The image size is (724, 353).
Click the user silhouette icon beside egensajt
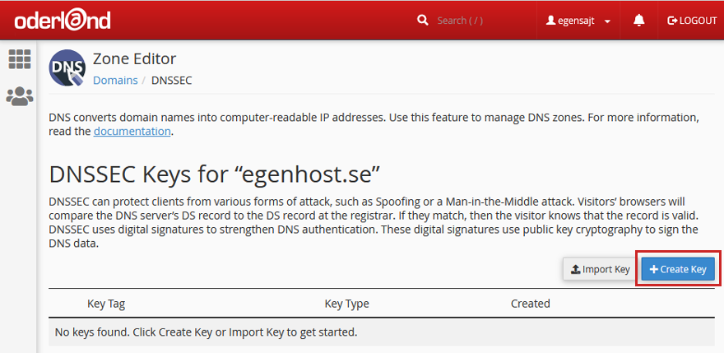pyautogui.click(x=550, y=21)
